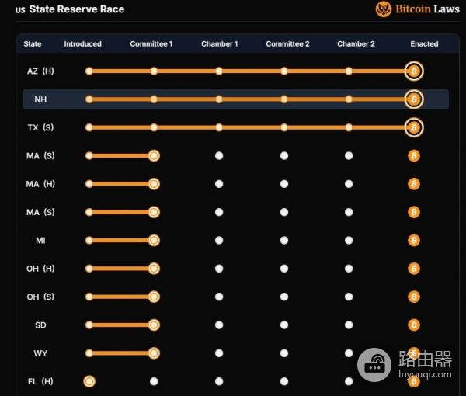Click the Bitcoin icon in the SD row
This screenshot has width=466, height=396.
tap(414, 325)
